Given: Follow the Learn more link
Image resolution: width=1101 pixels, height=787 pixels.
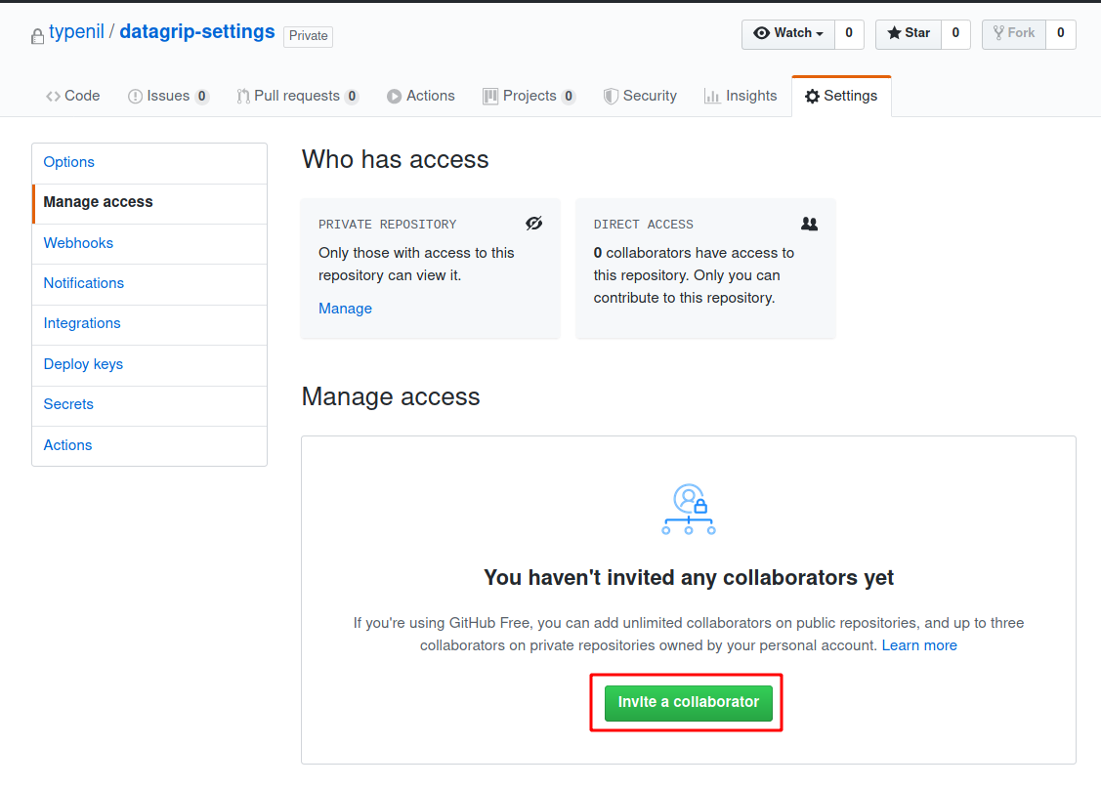Looking at the screenshot, I should [x=919, y=645].
